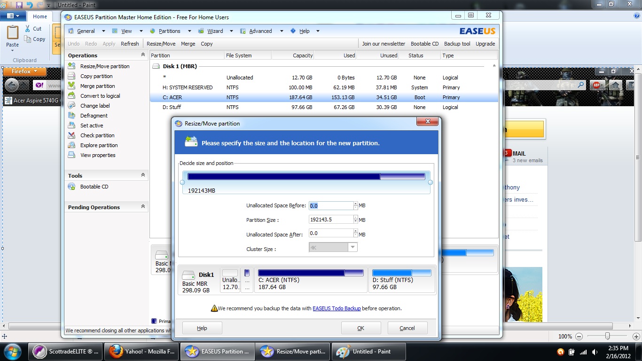Open the Partitions menu dropdown arrow
This screenshot has width=642, height=361.
[x=189, y=31]
